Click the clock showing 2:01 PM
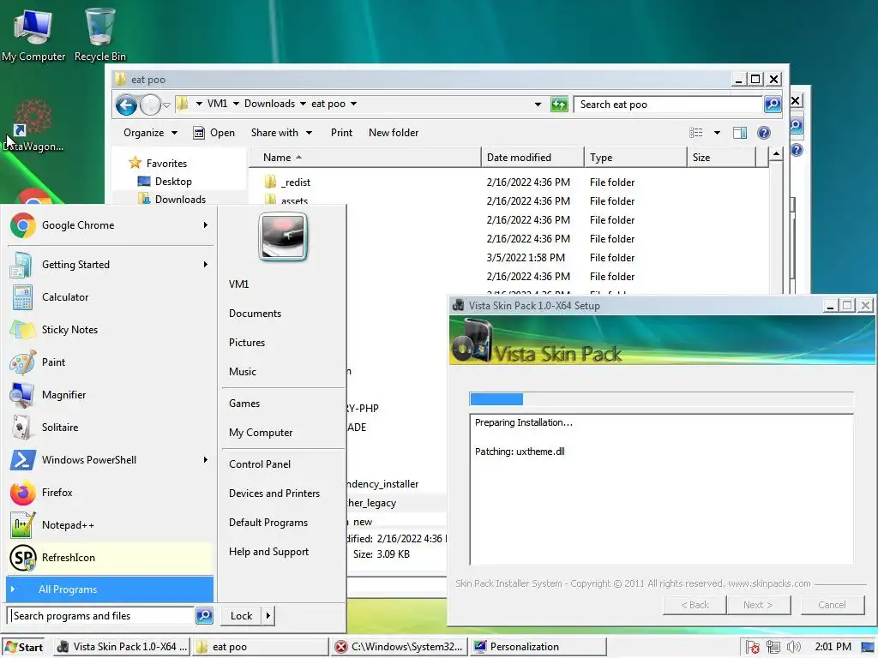This screenshot has width=878, height=658. point(833,647)
